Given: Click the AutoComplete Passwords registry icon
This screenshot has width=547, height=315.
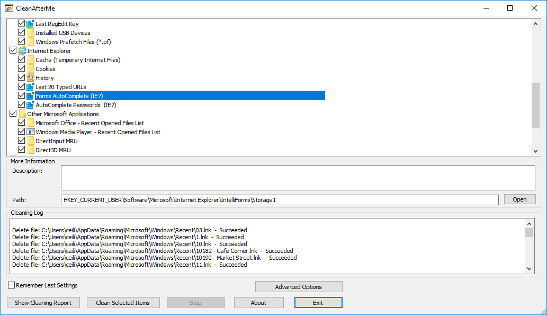Looking at the screenshot, I should point(30,105).
